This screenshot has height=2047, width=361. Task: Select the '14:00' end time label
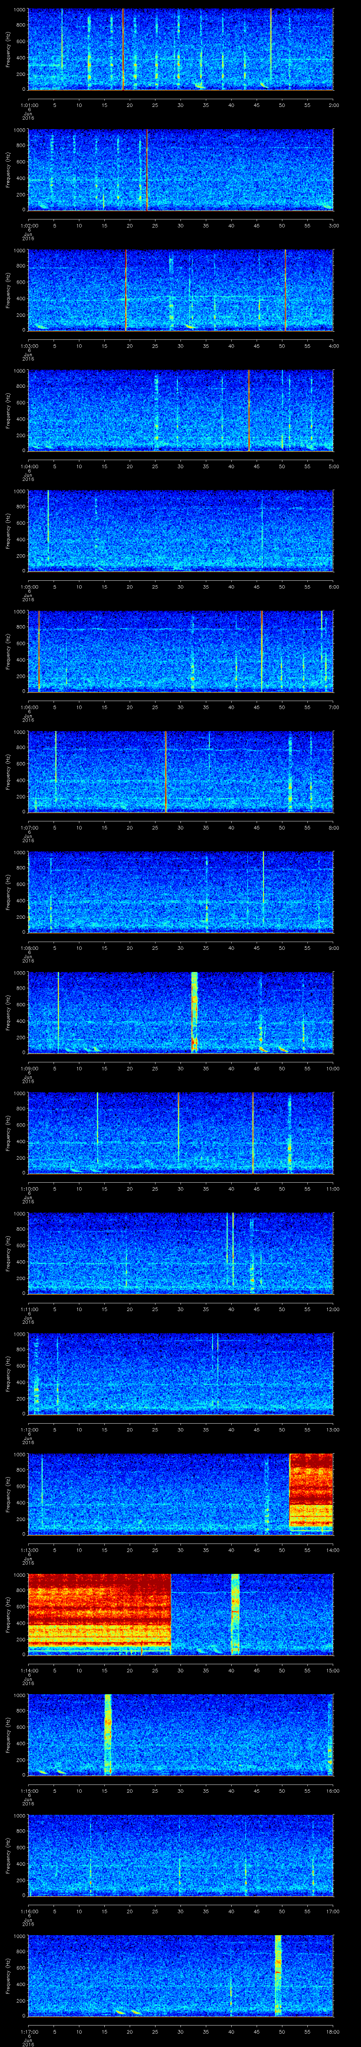click(x=332, y=1550)
